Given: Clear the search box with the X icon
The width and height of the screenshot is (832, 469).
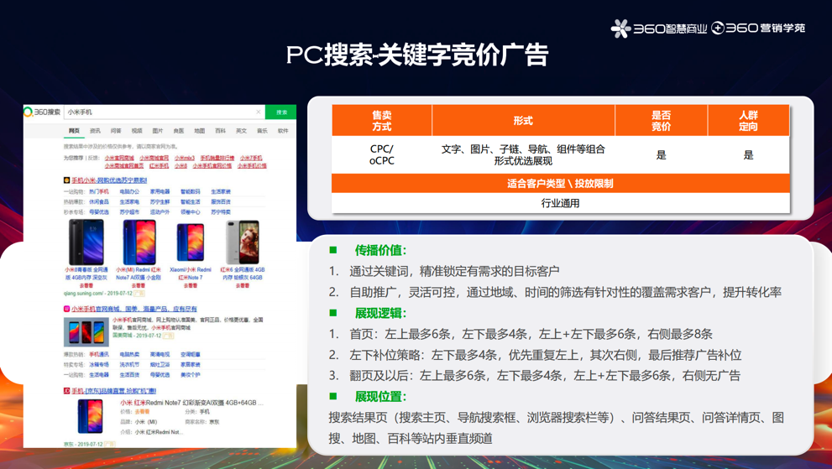Looking at the screenshot, I should click(259, 112).
